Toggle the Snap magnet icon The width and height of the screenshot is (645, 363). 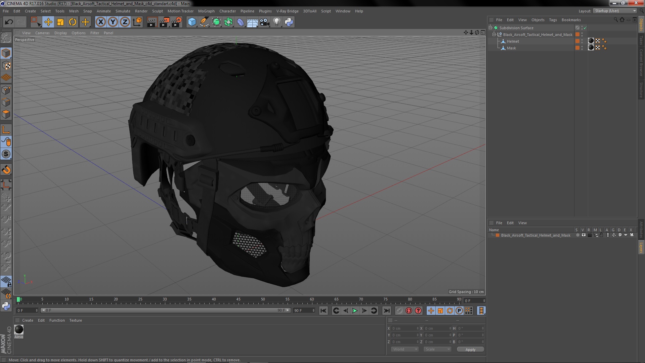click(6, 170)
